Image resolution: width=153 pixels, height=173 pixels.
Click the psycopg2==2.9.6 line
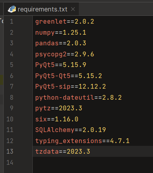pos(65,54)
